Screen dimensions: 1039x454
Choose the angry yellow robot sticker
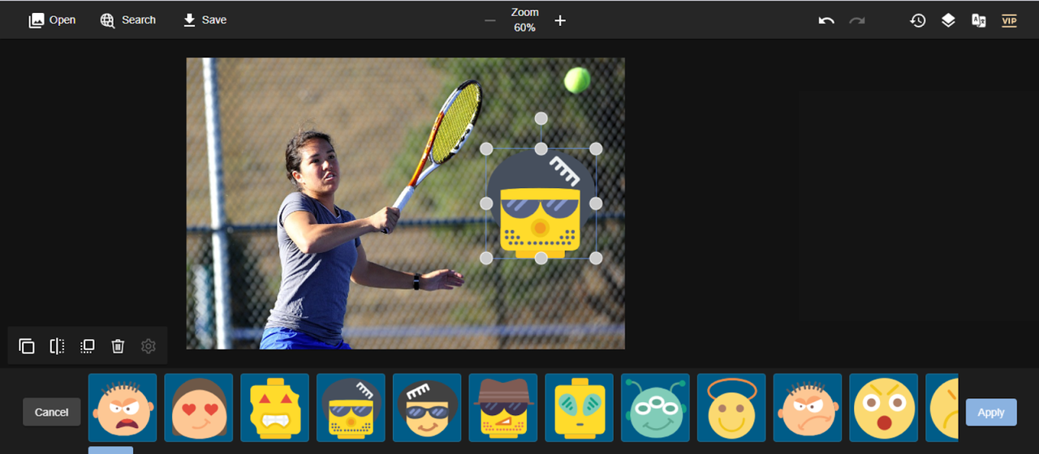click(x=275, y=408)
